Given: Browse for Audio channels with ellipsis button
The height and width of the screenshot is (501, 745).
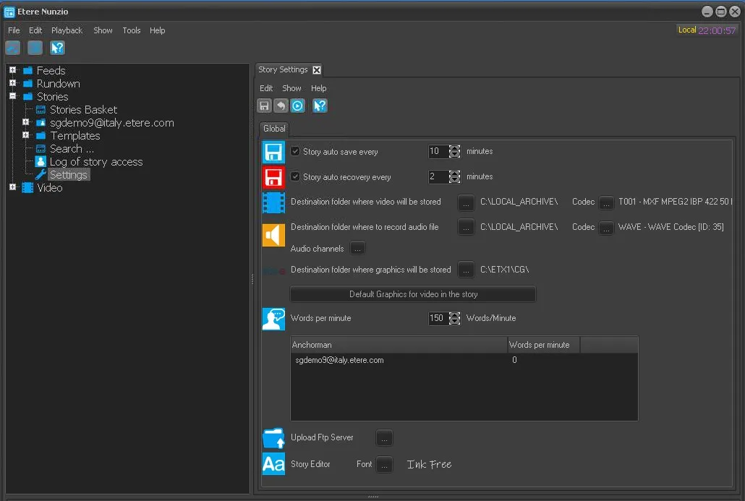Looking at the screenshot, I should tap(357, 249).
